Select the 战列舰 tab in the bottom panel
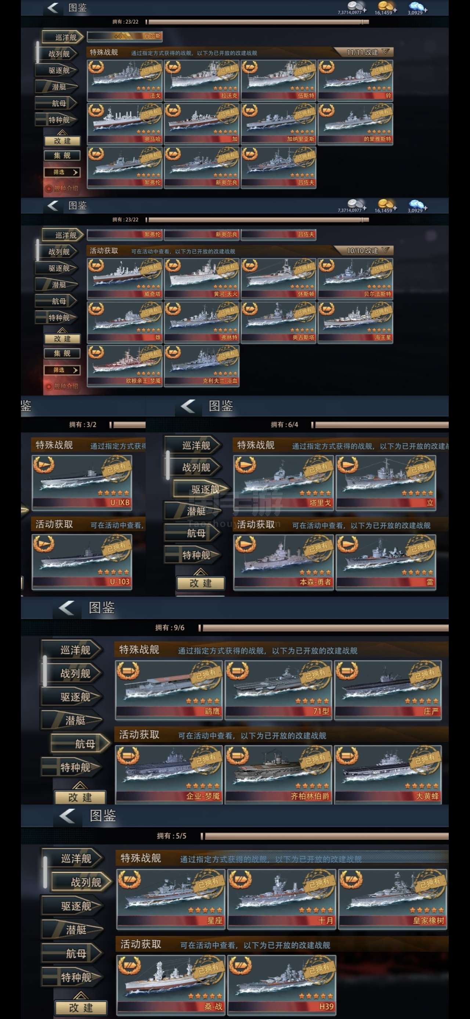Screen dimensions: 470x1019 (x=82, y=882)
